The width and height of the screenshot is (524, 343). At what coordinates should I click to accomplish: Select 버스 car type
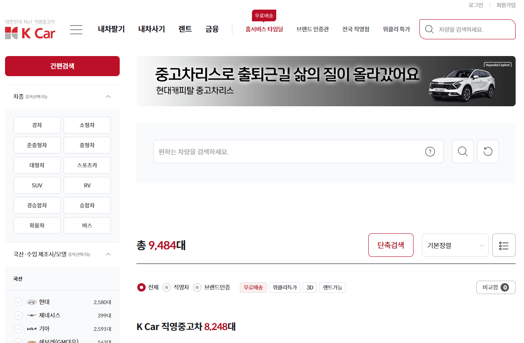pyautogui.click(x=87, y=225)
